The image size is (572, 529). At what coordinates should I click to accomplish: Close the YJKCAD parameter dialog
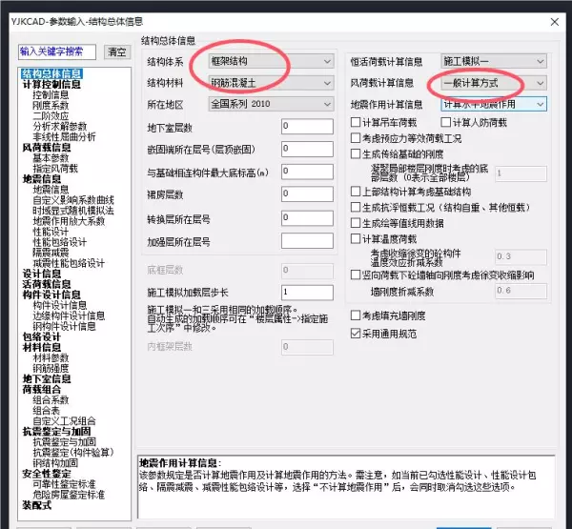pos(555,22)
